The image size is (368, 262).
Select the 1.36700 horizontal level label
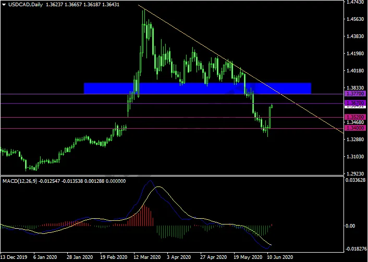click(355, 103)
